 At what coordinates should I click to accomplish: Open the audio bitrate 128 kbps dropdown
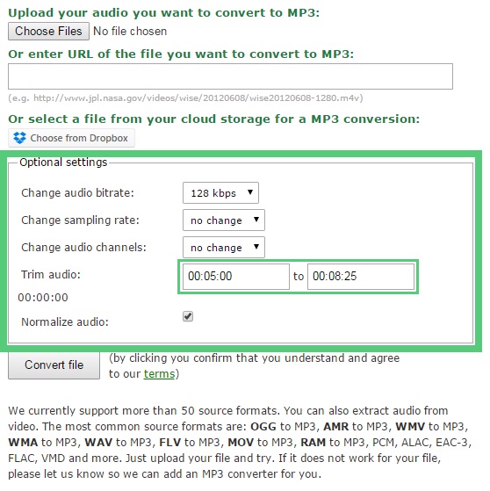click(220, 193)
